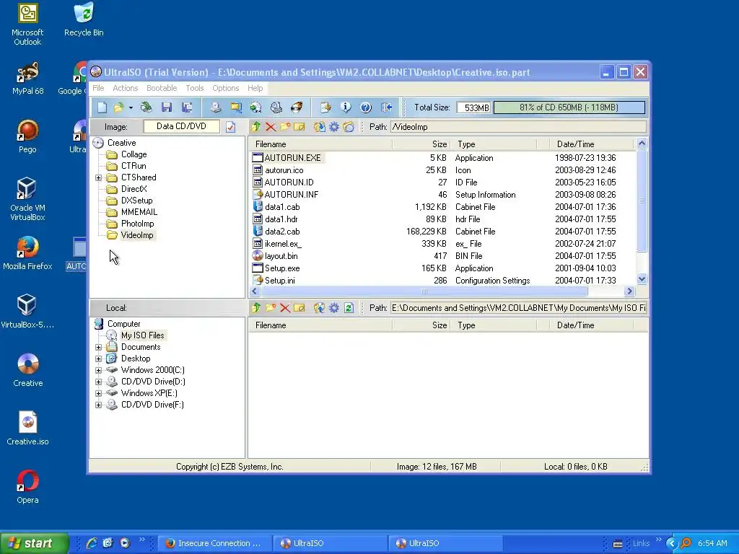Click the image pane Rename icon
The width and height of the screenshot is (739, 554).
(299, 127)
